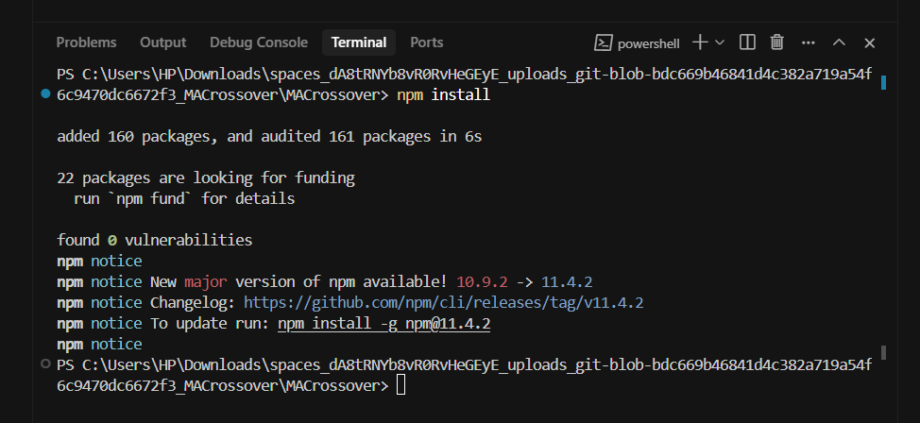Go to the Ports tab
Screen dimensions: 920x423
[427, 42]
